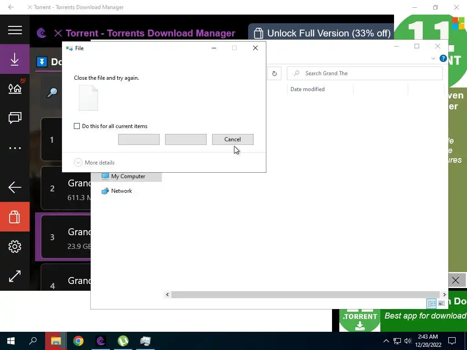Open taskbar search magnifier
The height and width of the screenshot is (350, 467).
[x=33, y=341]
